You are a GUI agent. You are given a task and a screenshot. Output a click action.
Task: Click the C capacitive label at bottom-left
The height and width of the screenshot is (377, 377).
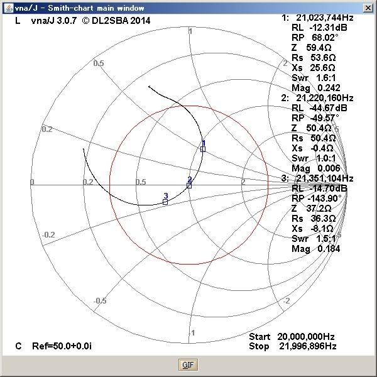[x=18, y=346]
